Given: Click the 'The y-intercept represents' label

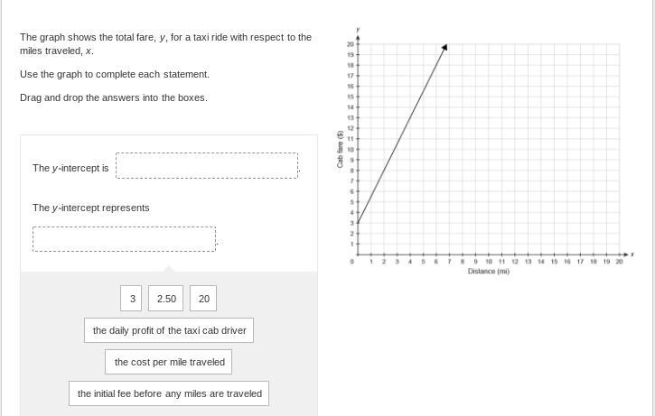Looking at the screenshot, I should tap(91, 208).
